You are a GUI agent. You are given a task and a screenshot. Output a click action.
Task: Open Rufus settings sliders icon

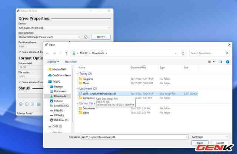point(33,104)
